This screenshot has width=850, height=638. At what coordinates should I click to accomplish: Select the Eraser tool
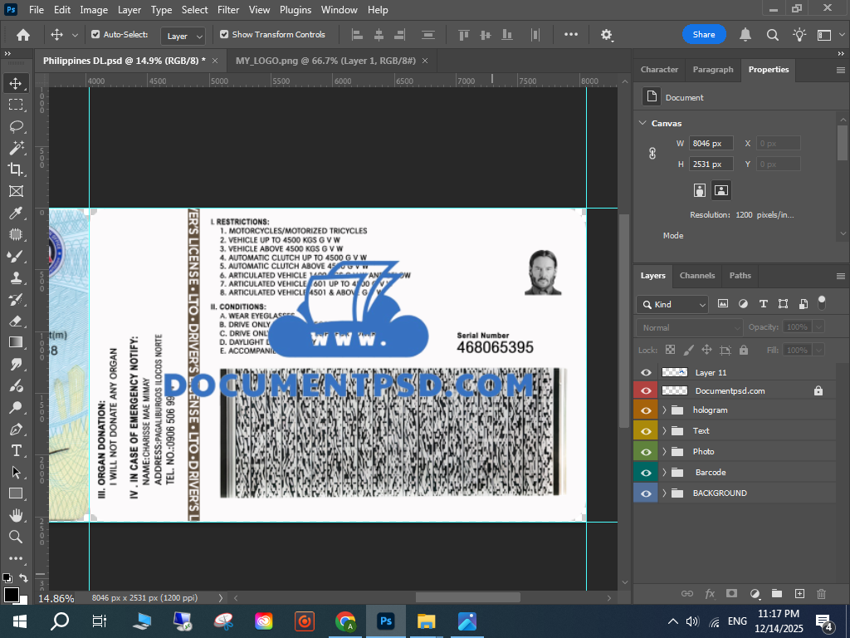tap(16, 321)
